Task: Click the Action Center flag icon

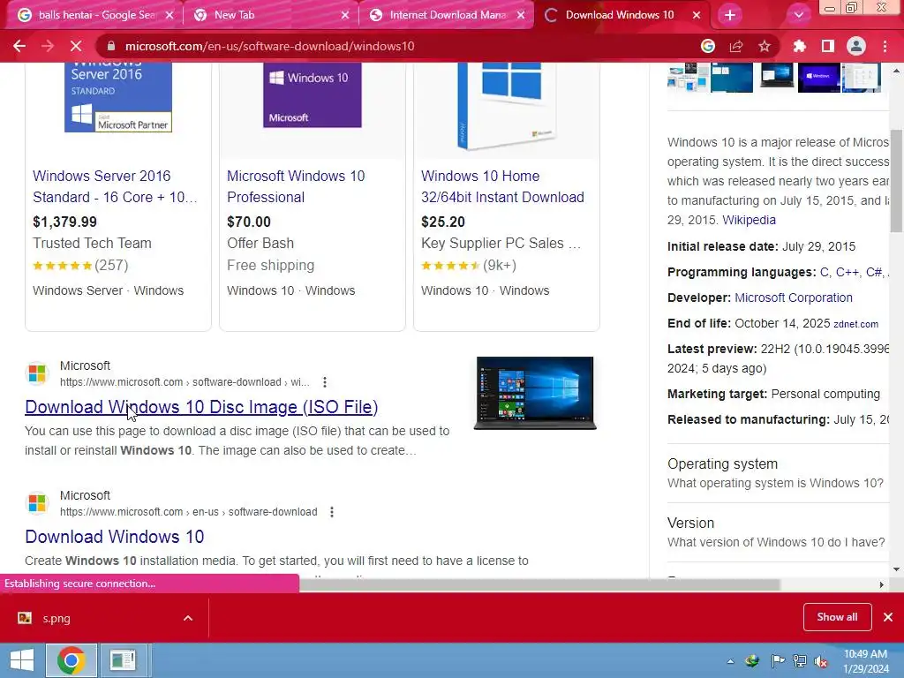Action: 778,661
